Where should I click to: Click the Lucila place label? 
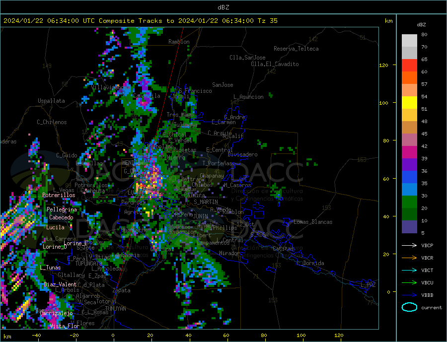coord(55,227)
